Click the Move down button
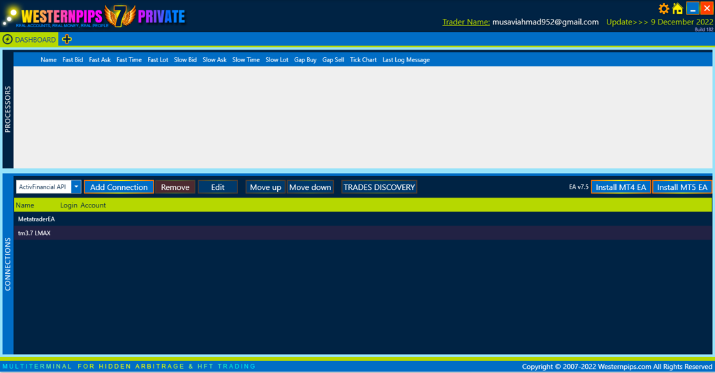The image size is (715, 373). coord(310,187)
